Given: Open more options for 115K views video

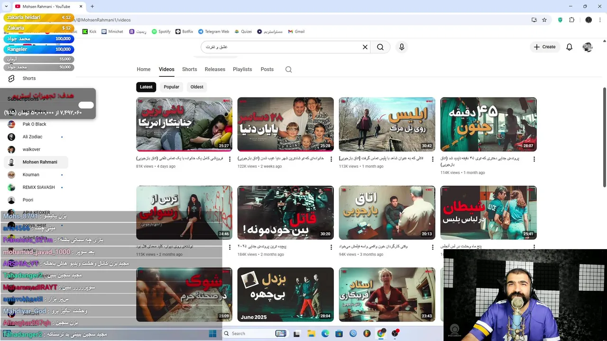Looking at the screenshot, I should coord(230,247).
